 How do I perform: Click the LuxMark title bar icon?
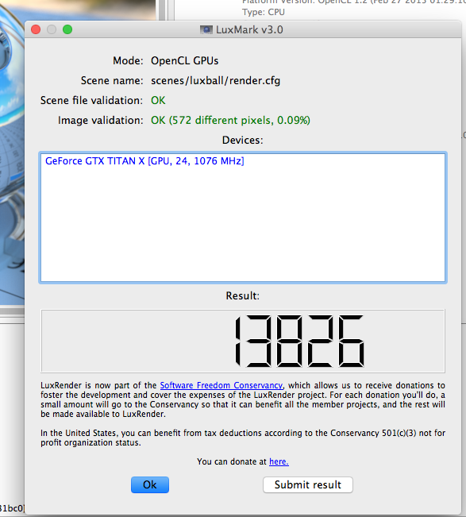tap(206, 30)
